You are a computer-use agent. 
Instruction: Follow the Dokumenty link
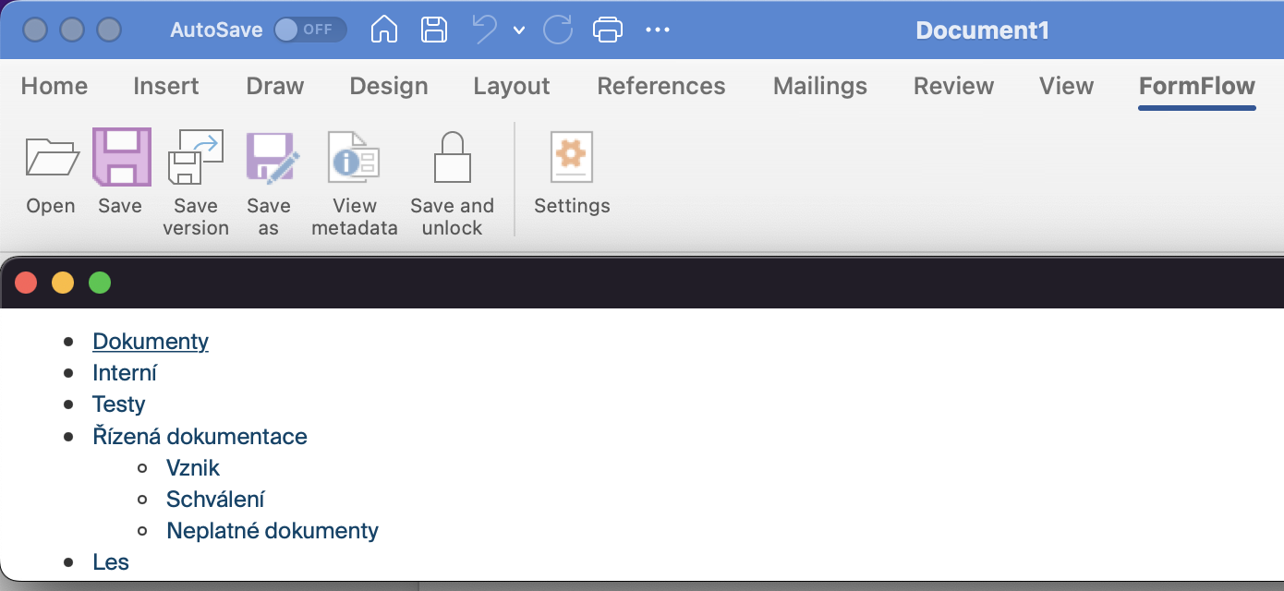point(151,342)
